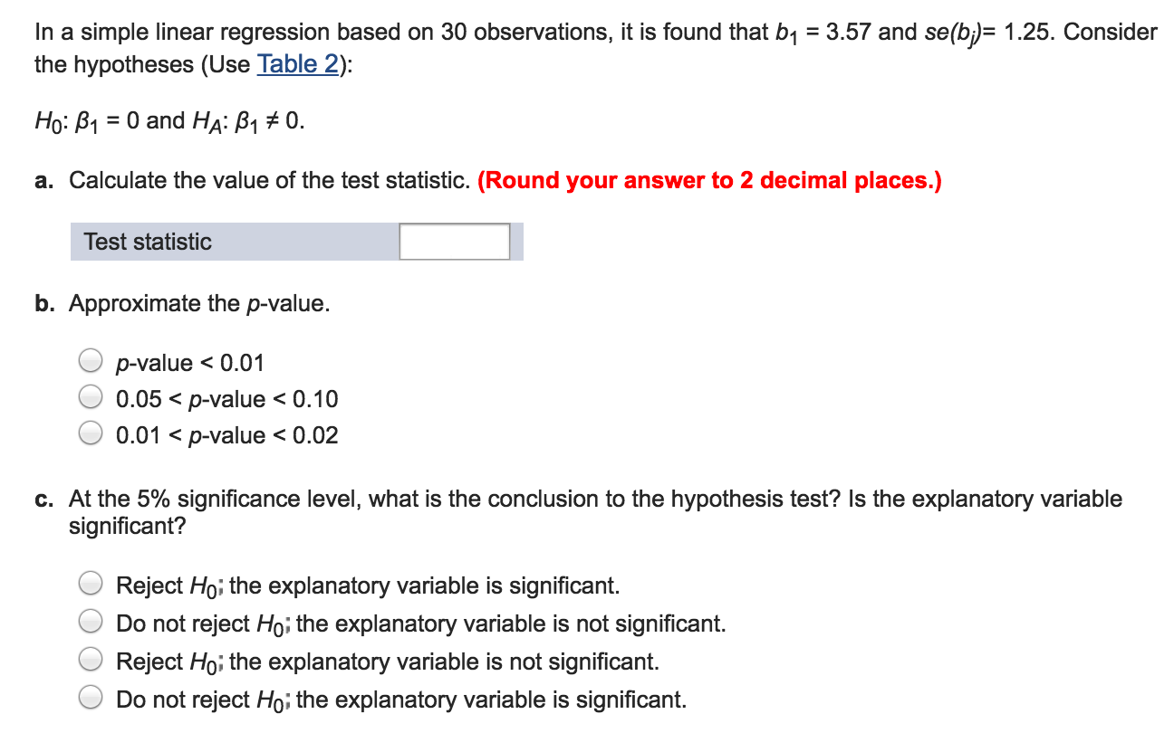Follow the underlined Table 2 hyperlink
The height and width of the screenshot is (733, 1174).
click(x=296, y=64)
